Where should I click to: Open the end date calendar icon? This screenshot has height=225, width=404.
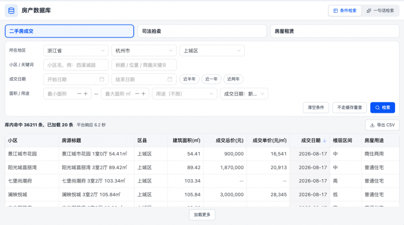pyautogui.click(x=170, y=79)
